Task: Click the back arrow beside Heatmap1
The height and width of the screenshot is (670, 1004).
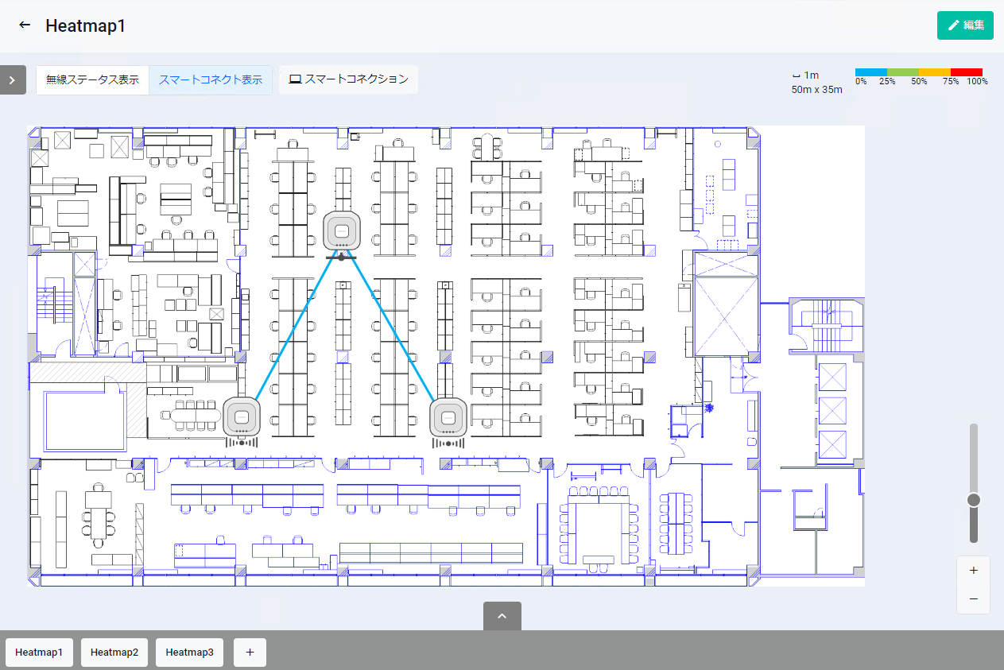Action: pos(25,25)
